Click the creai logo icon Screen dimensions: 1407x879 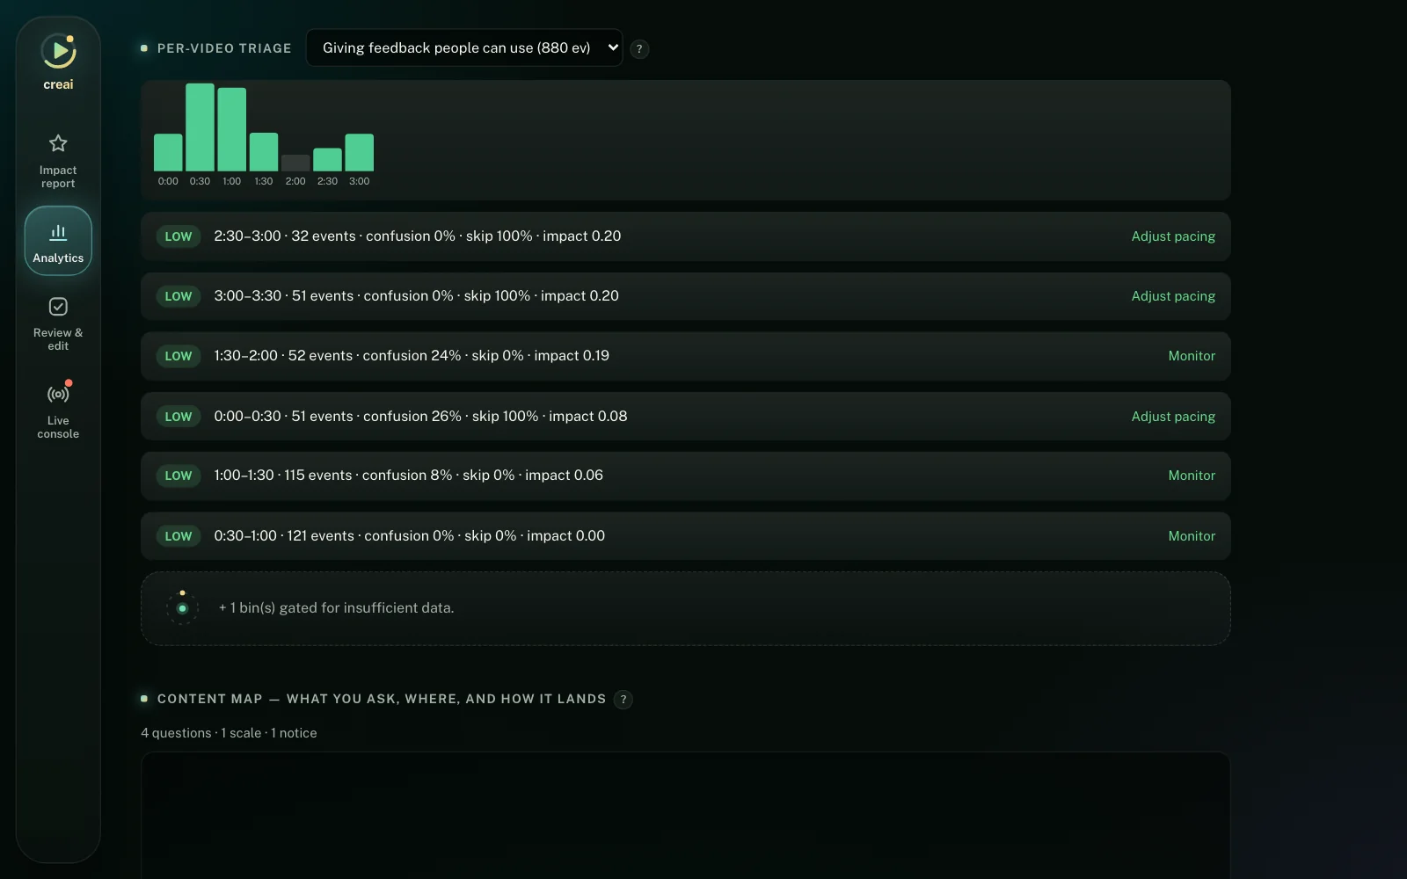click(58, 51)
